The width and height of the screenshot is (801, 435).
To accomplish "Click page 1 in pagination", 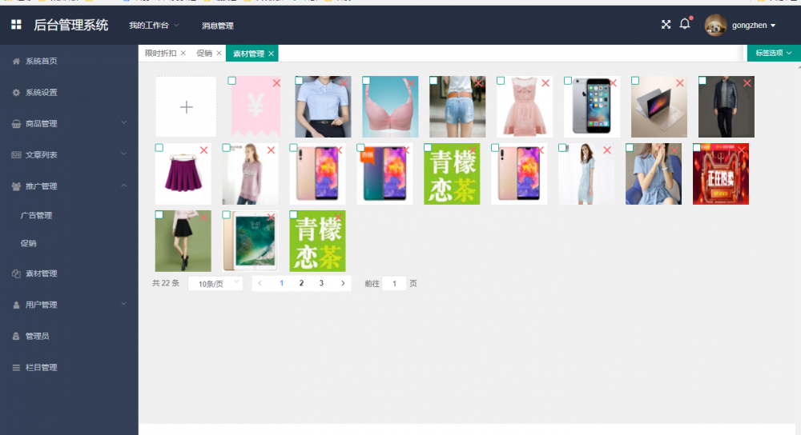I will tap(281, 284).
